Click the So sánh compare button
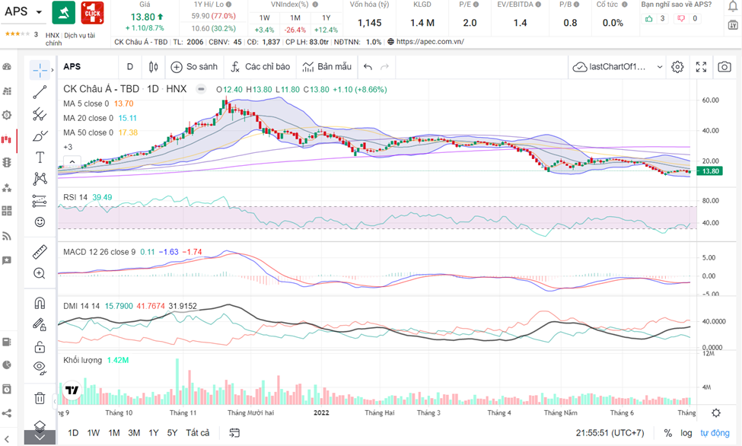 [x=194, y=67]
